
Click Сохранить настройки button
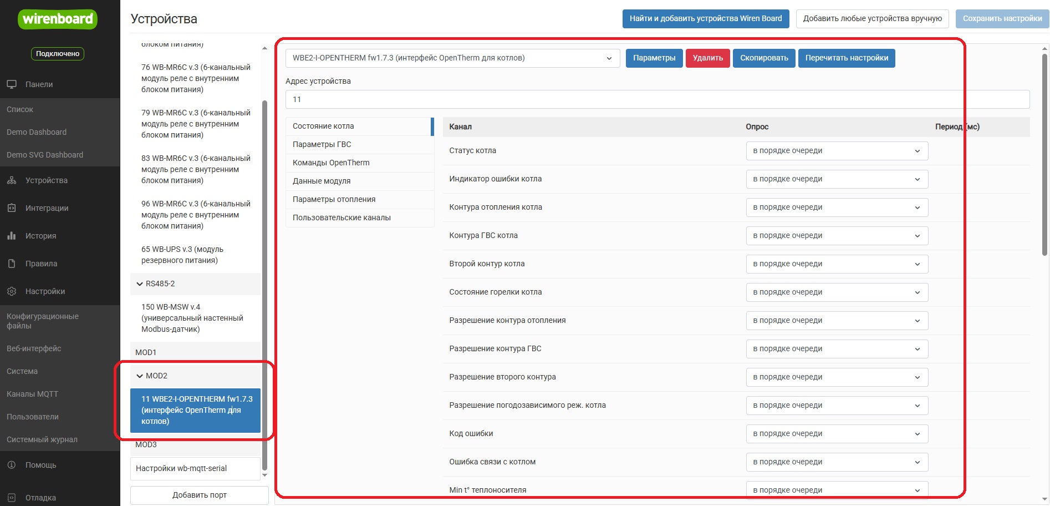[1002, 18]
